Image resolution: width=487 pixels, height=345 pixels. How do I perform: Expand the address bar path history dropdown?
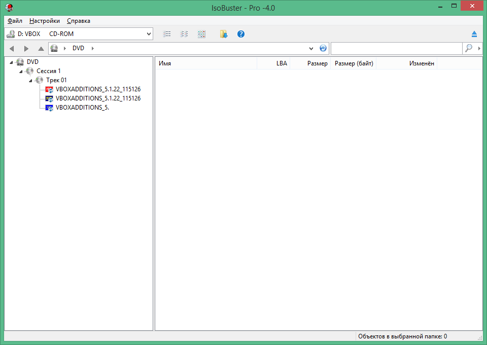point(311,49)
